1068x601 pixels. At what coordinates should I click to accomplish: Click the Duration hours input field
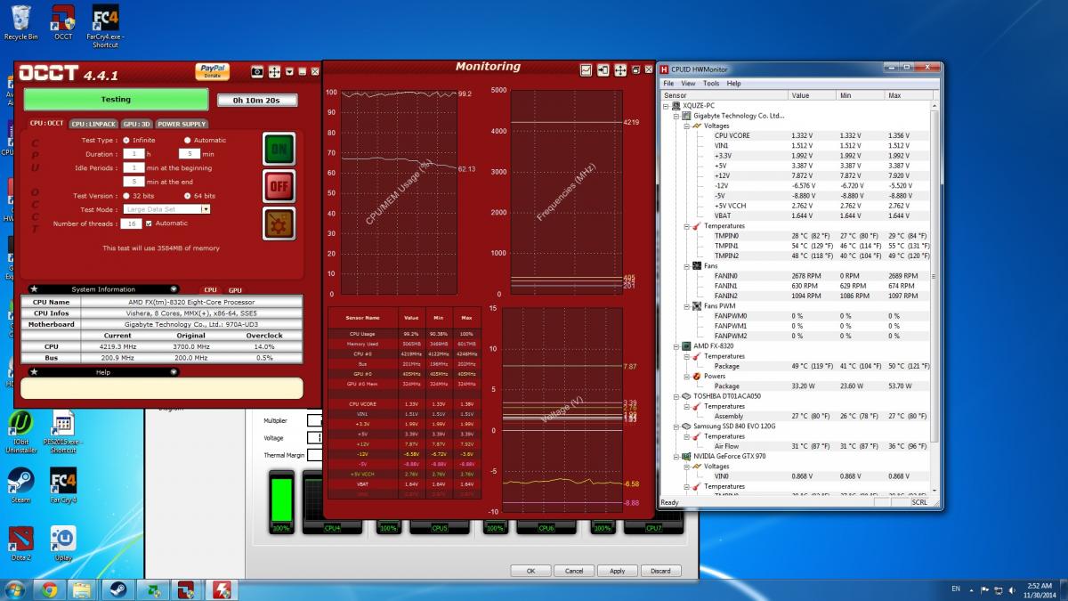click(x=133, y=153)
